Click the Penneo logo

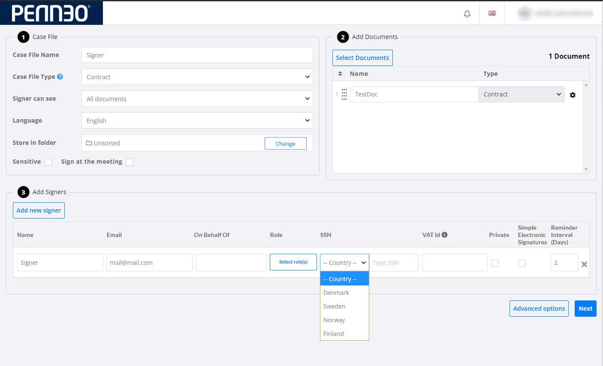coord(51,13)
